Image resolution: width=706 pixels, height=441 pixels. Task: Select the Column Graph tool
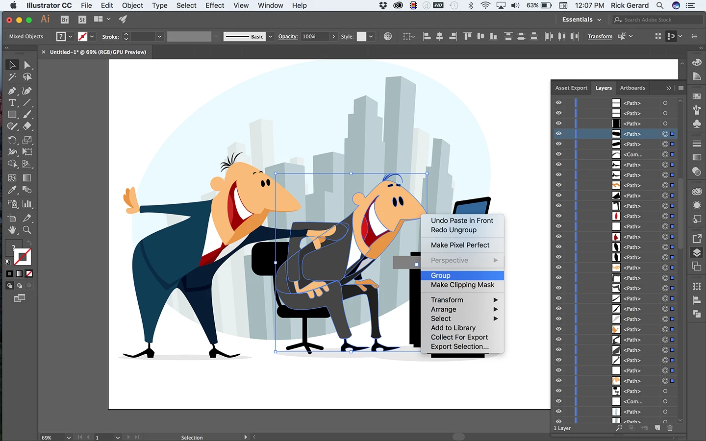tap(27, 204)
